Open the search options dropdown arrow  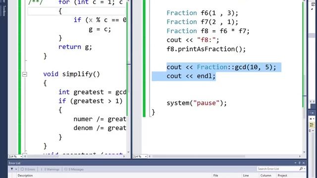pyautogui.click(x=305, y=169)
